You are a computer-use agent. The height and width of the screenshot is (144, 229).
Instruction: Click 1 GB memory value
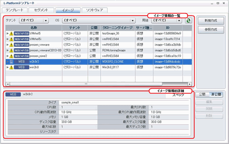65,117
